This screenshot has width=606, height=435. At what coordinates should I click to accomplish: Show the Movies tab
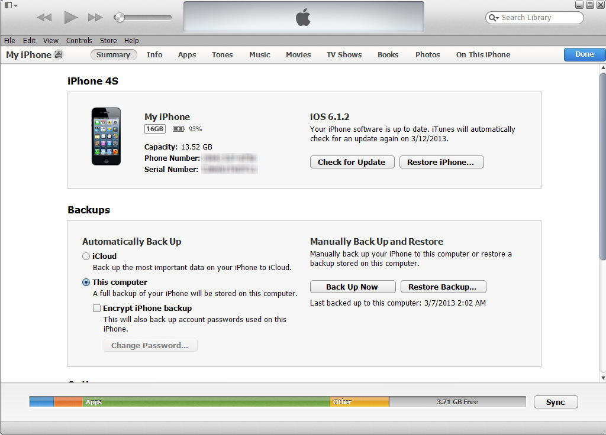pyautogui.click(x=298, y=55)
